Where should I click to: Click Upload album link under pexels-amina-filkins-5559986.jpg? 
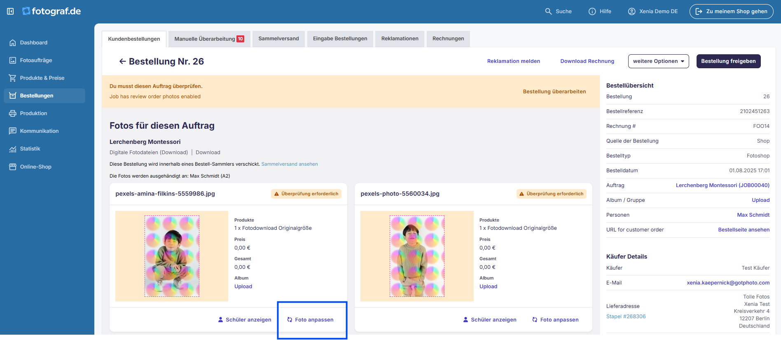click(243, 287)
